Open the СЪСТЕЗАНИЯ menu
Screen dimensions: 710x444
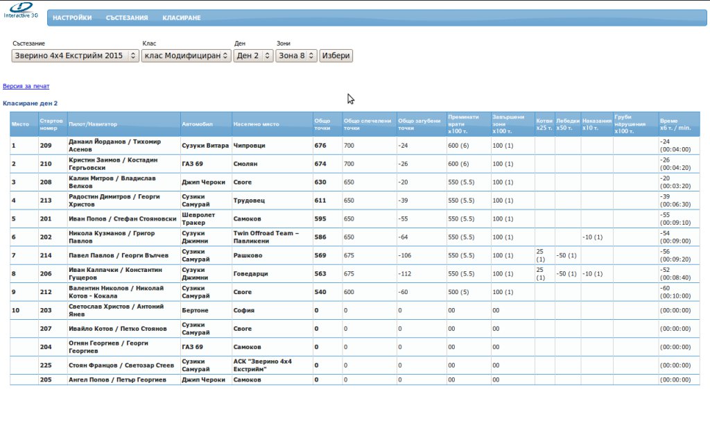tap(127, 18)
